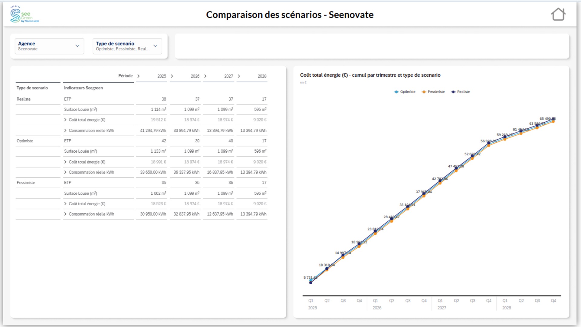Expand the Période header chevron
Viewport: 581px width, 327px height.
tap(138, 76)
